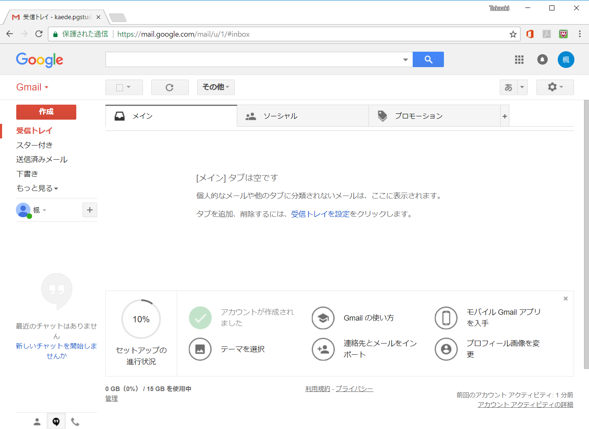Image resolution: width=589 pixels, height=429 pixels.
Task: Switch to the メイン tab
Action: [x=171, y=116]
